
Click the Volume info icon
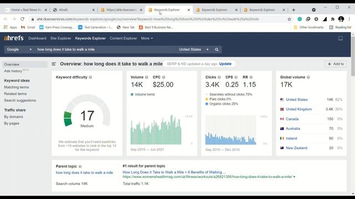pos(146,77)
